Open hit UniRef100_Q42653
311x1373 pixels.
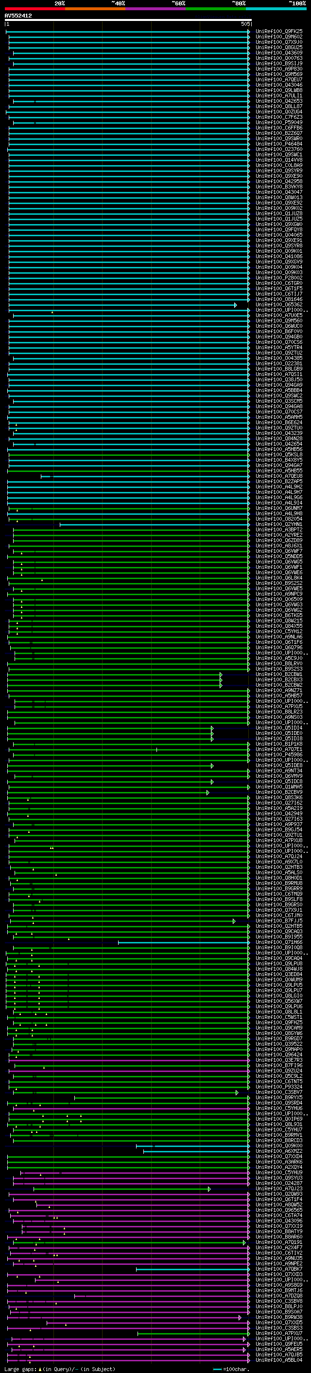[x=279, y=101]
